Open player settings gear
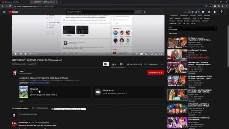This screenshot has width=229, height=129. click(146, 54)
